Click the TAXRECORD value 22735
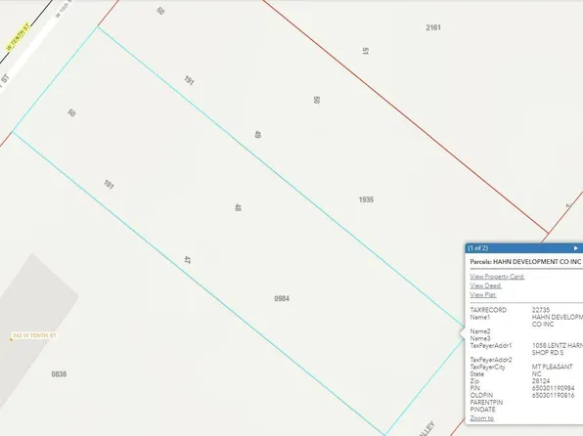This screenshot has height=436, width=583. [x=541, y=310]
